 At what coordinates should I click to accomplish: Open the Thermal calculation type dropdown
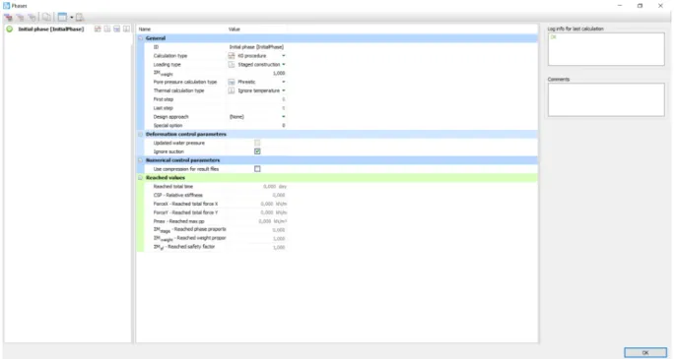point(283,90)
